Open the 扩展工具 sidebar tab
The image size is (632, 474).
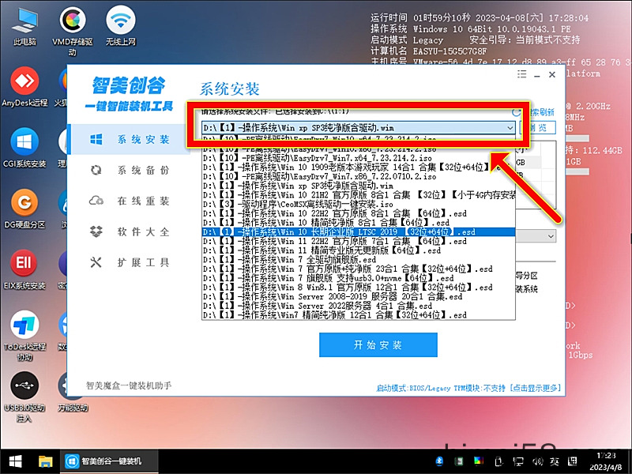tap(129, 262)
